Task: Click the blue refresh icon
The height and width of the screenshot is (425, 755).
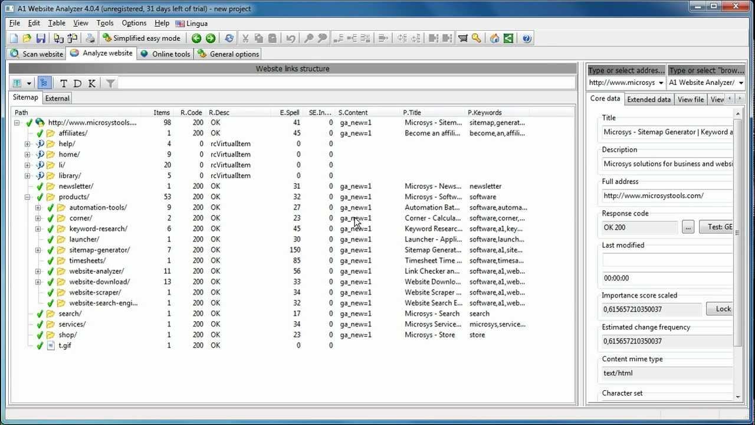Action: tap(229, 38)
